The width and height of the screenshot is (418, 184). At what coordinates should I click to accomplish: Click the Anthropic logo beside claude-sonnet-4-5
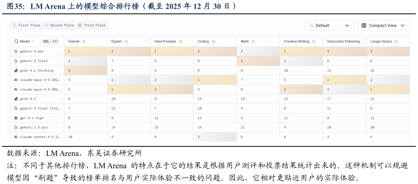[16, 137]
